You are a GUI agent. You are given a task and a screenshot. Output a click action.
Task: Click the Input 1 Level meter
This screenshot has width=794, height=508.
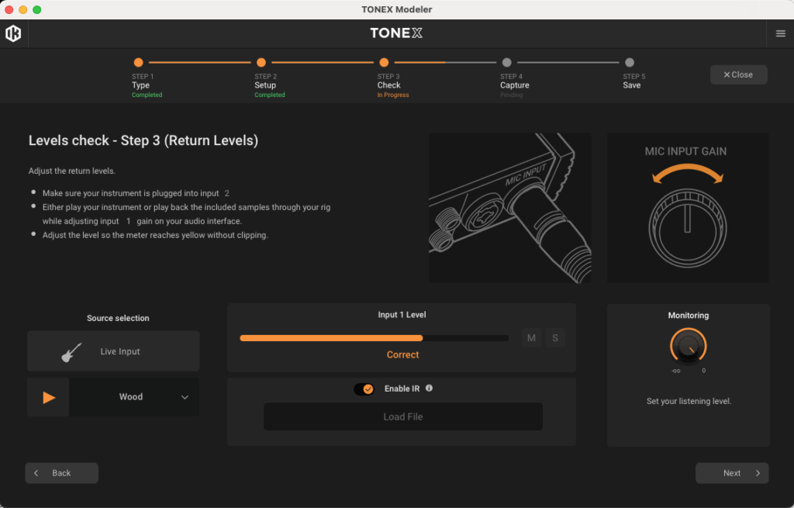point(375,338)
